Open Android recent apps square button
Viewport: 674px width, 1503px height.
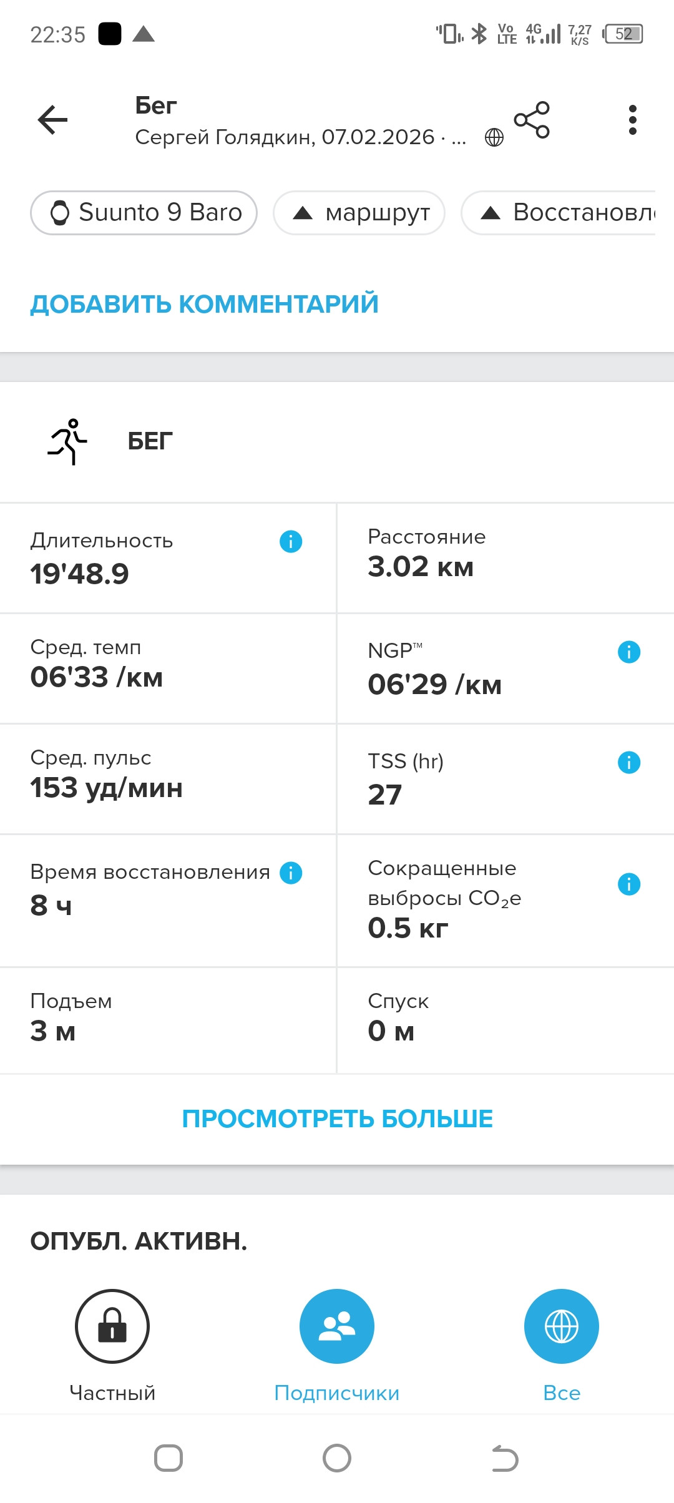coord(168,1458)
